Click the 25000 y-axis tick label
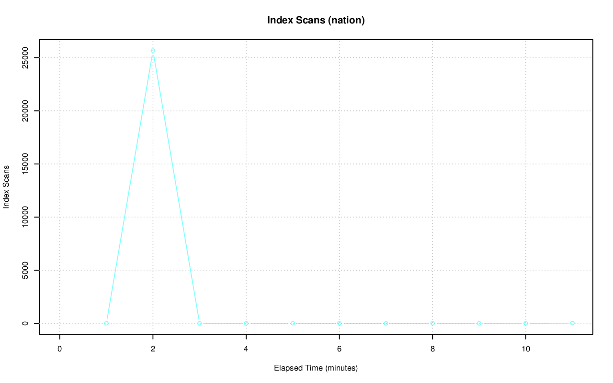The height and width of the screenshot is (383, 613). (25, 58)
